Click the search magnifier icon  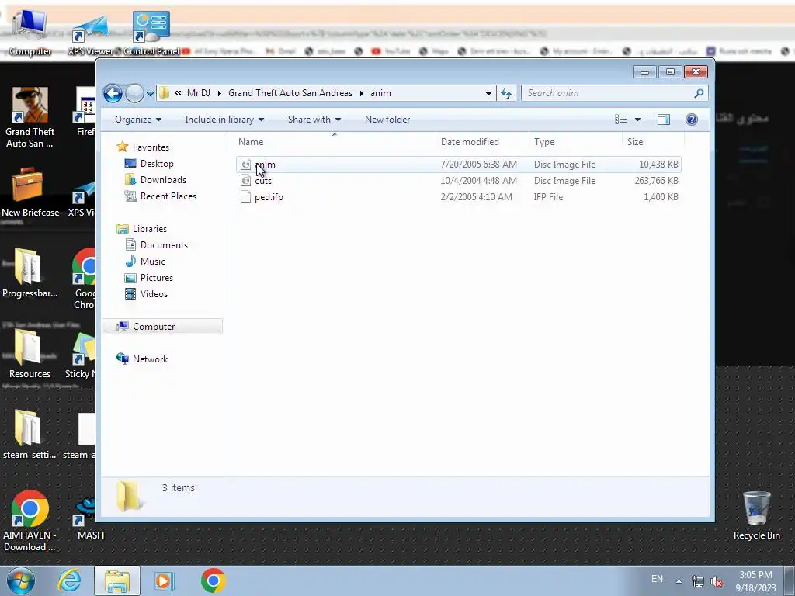pos(699,93)
